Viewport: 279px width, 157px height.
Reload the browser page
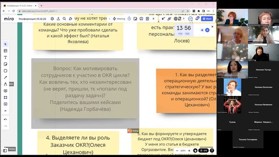click(x=14, y=11)
